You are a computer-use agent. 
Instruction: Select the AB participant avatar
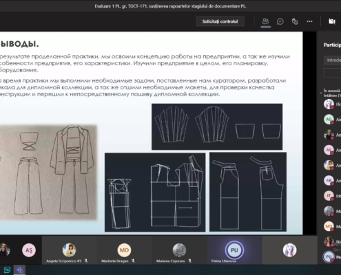coord(329,181)
